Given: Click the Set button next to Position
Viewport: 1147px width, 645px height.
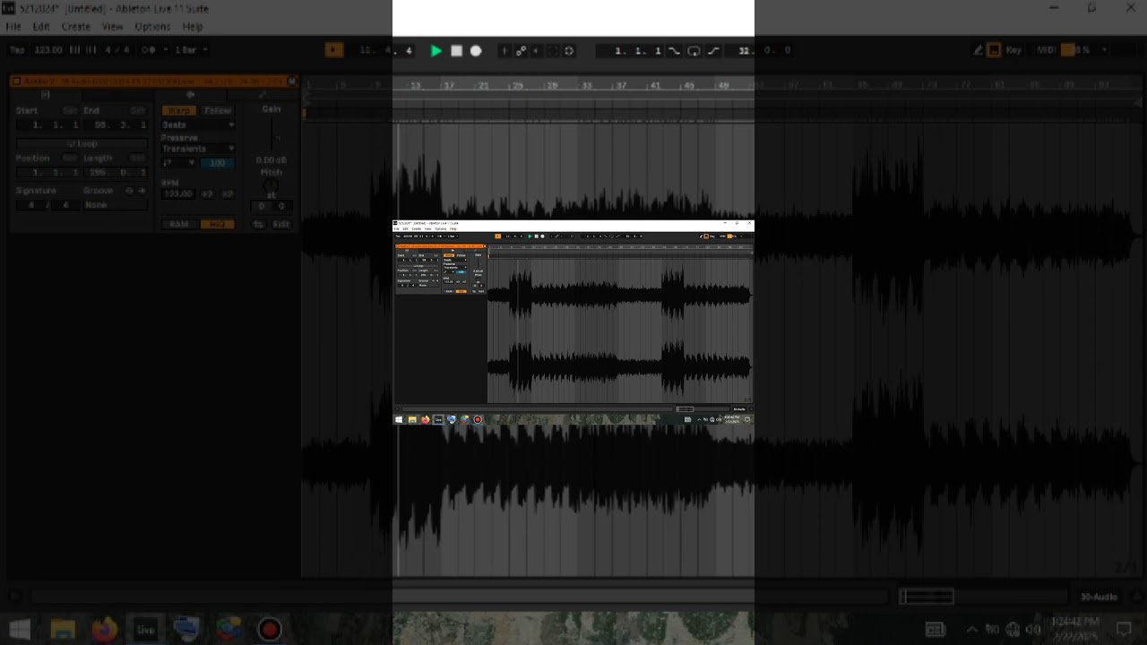Looking at the screenshot, I should coord(70,159).
